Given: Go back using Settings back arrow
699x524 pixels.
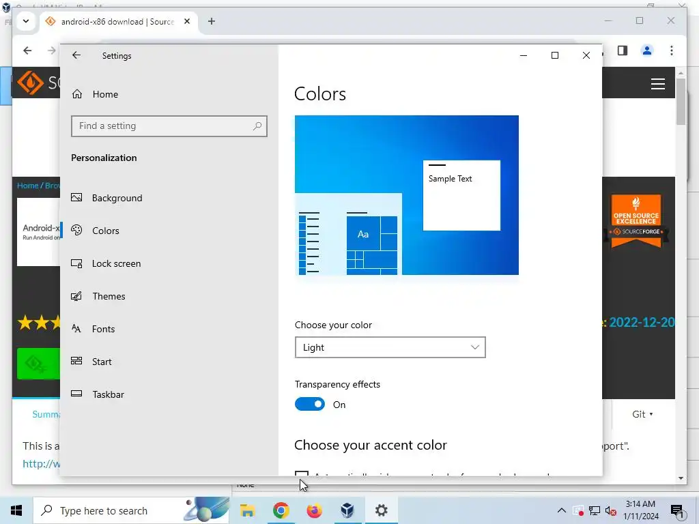Looking at the screenshot, I should point(76,55).
